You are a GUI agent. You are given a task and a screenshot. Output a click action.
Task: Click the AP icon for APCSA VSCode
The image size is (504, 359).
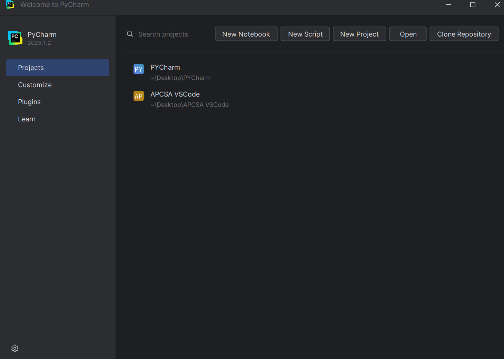138,96
